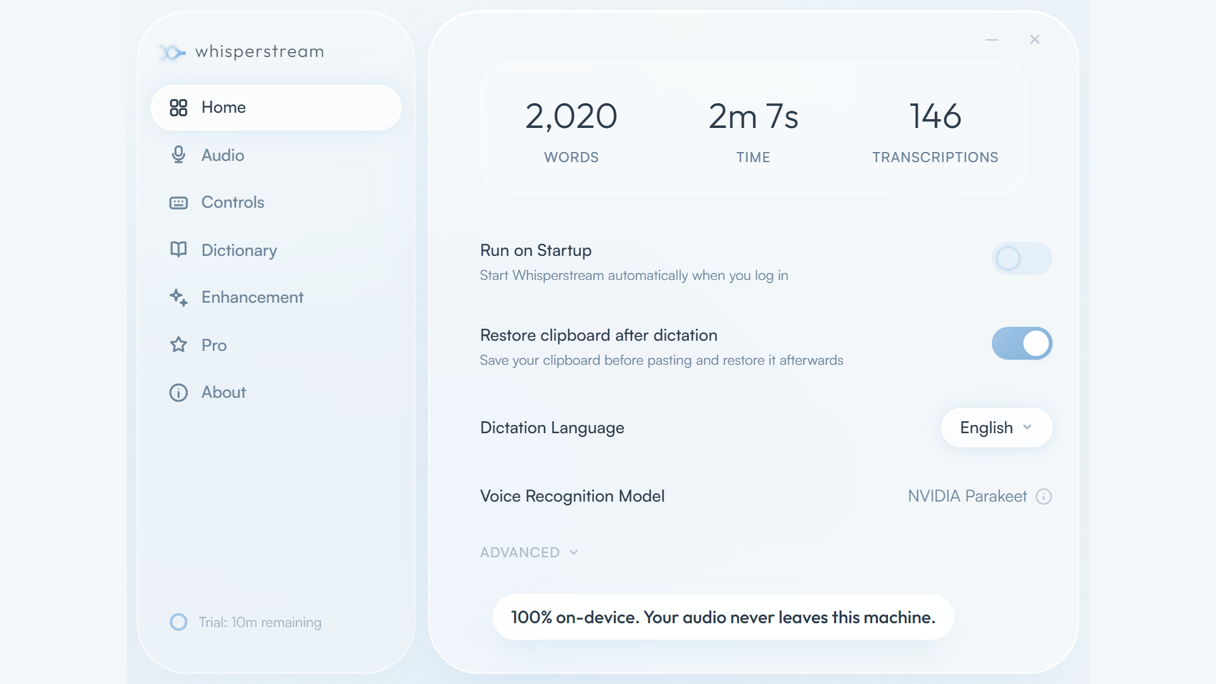Click 'Start Whisperstream automatically when you log in'
Image resolution: width=1216 pixels, height=684 pixels.
pyautogui.click(x=634, y=275)
